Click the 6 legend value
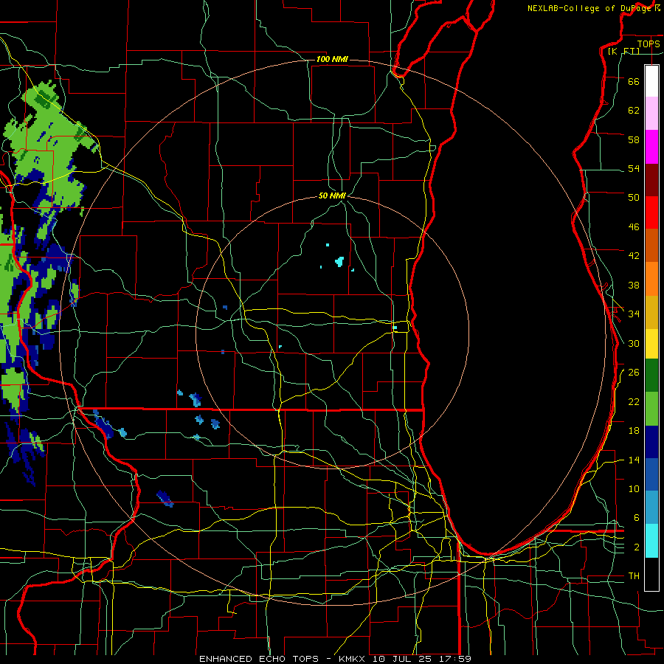This screenshot has height=664, width=664. [x=637, y=518]
